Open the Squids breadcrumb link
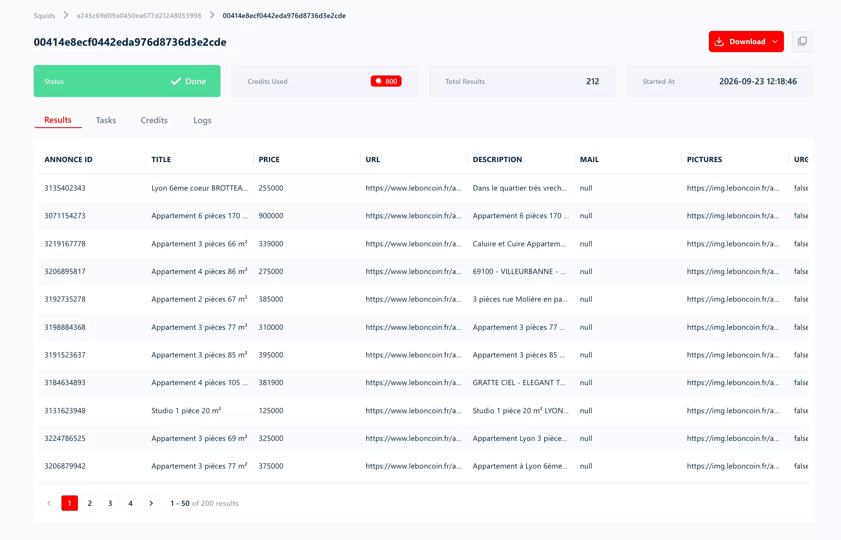The width and height of the screenshot is (841, 540). pyautogui.click(x=45, y=16)
